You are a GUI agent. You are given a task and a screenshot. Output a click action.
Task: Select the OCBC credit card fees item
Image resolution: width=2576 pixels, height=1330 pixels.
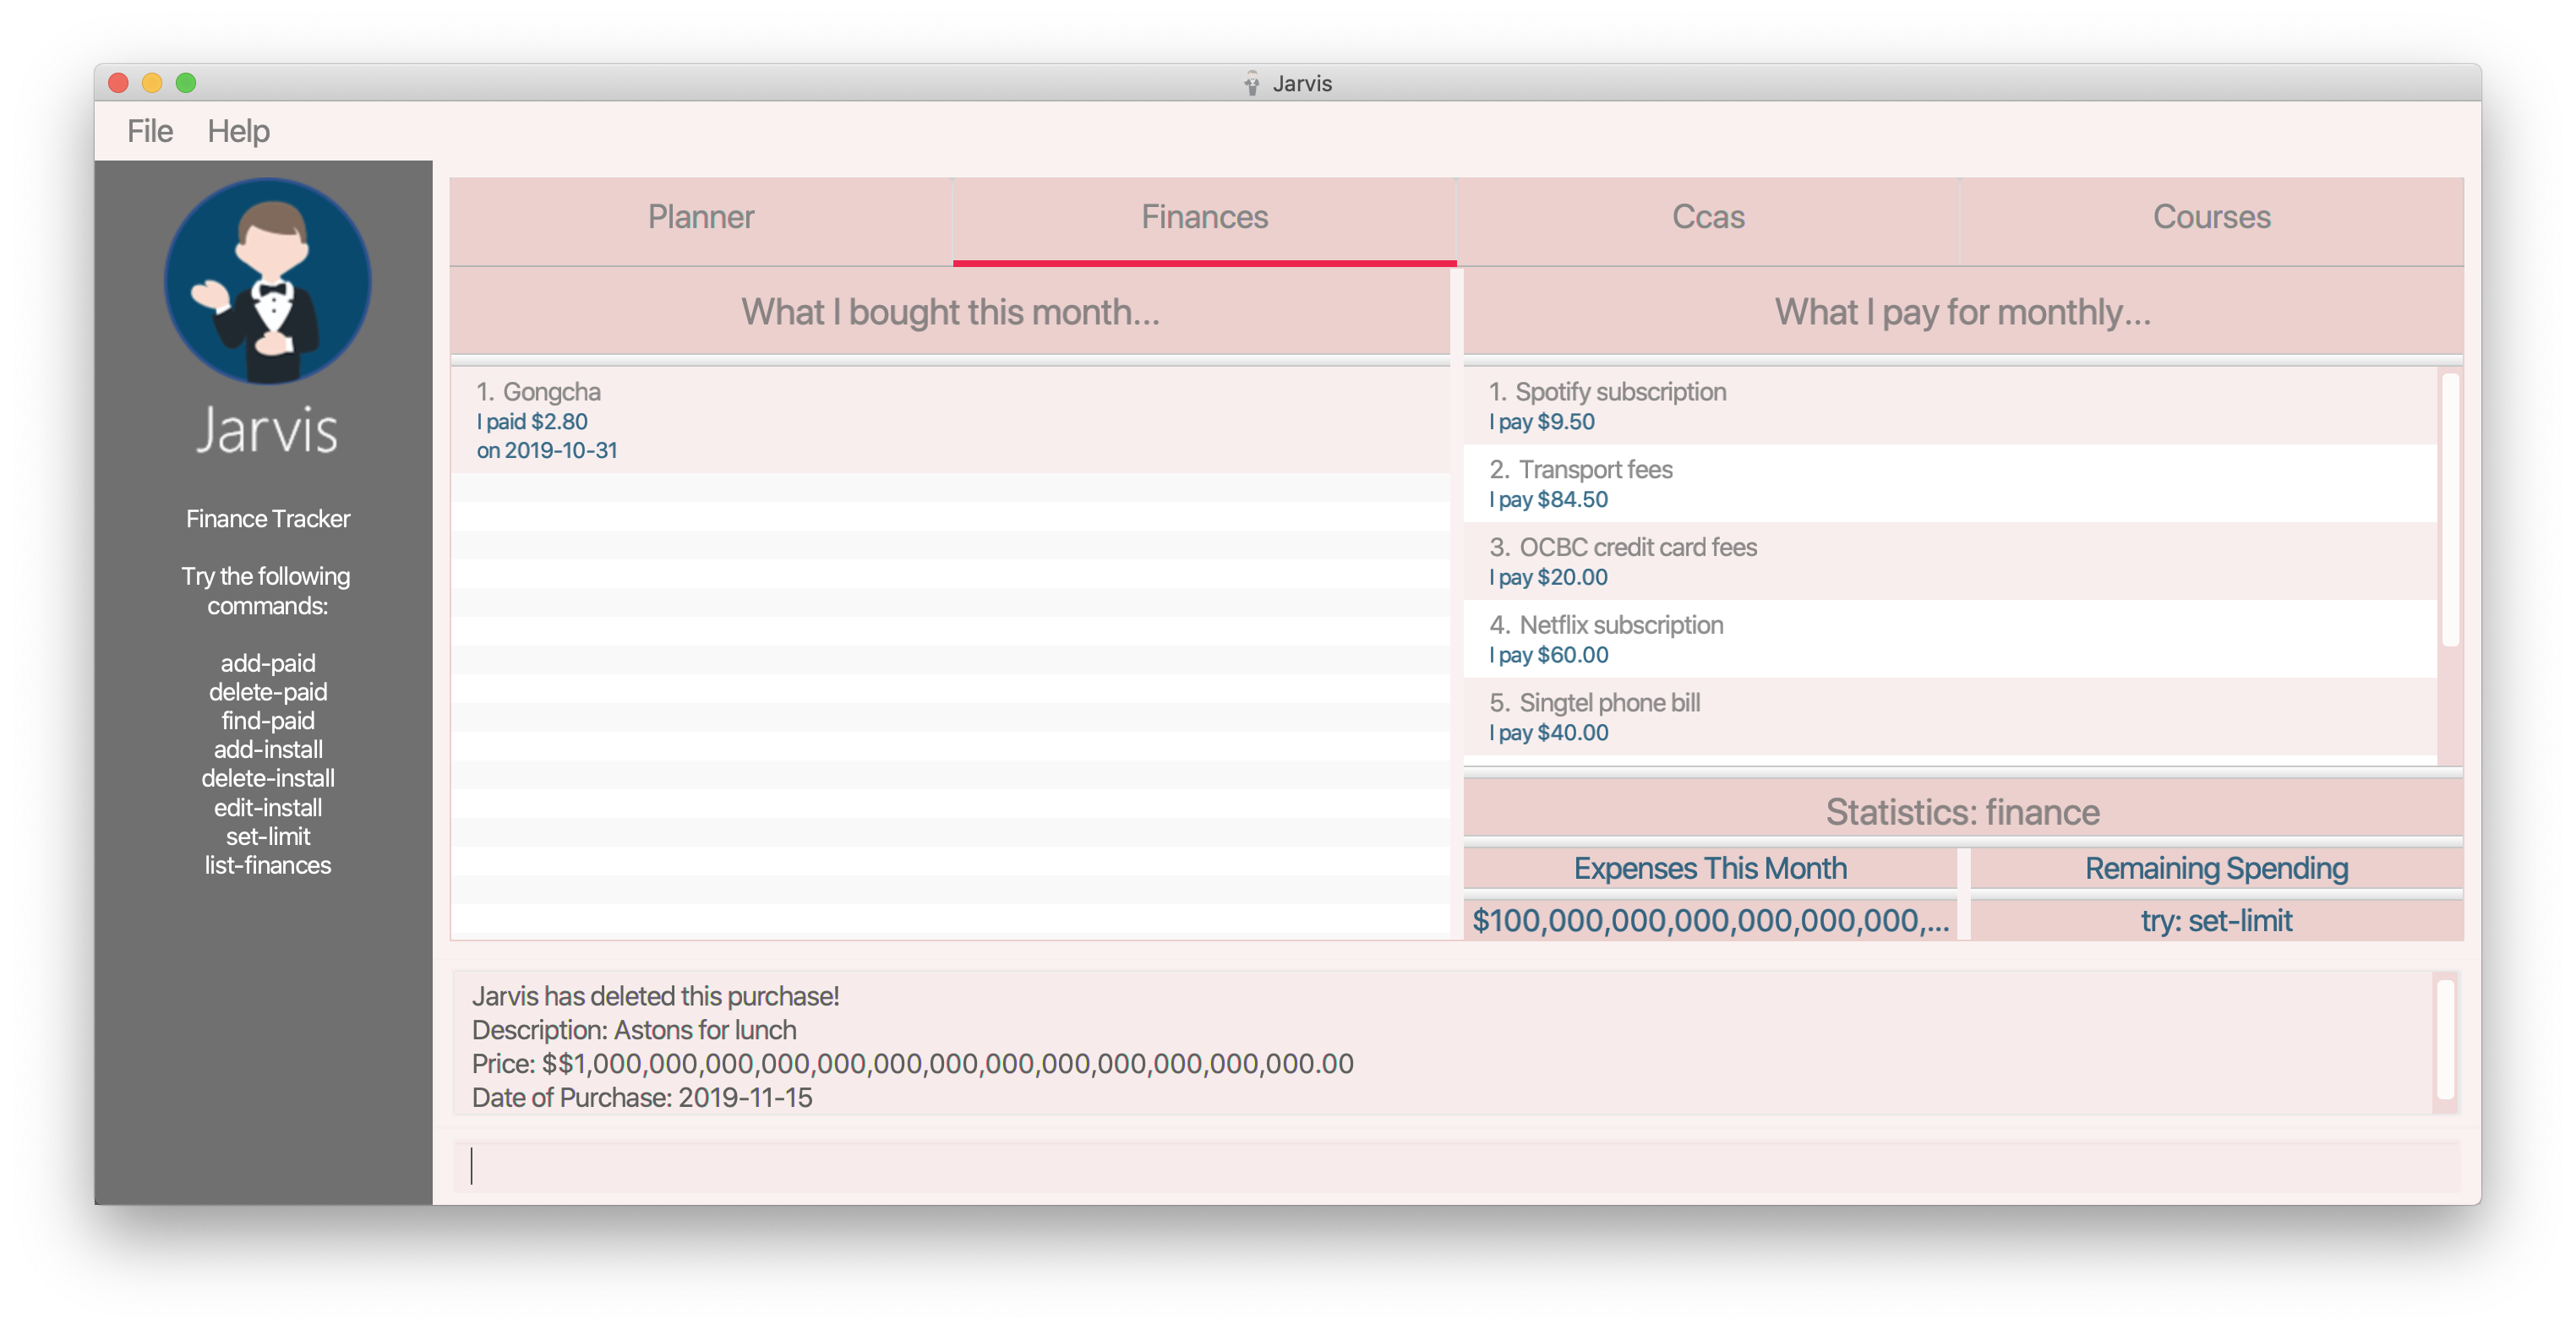click(x=1948, y=562)
